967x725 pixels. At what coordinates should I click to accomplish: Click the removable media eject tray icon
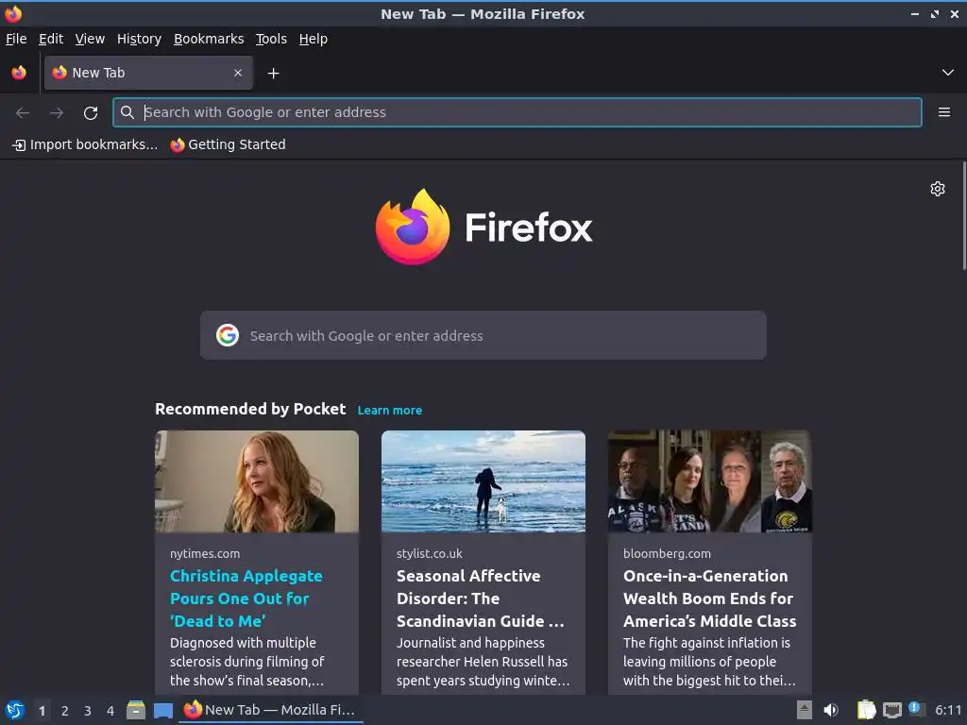(x=805, y=710)
